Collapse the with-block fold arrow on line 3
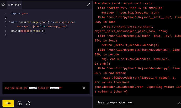Image resolution: width=181 pixels, height=108 pixels. point(10,22)
